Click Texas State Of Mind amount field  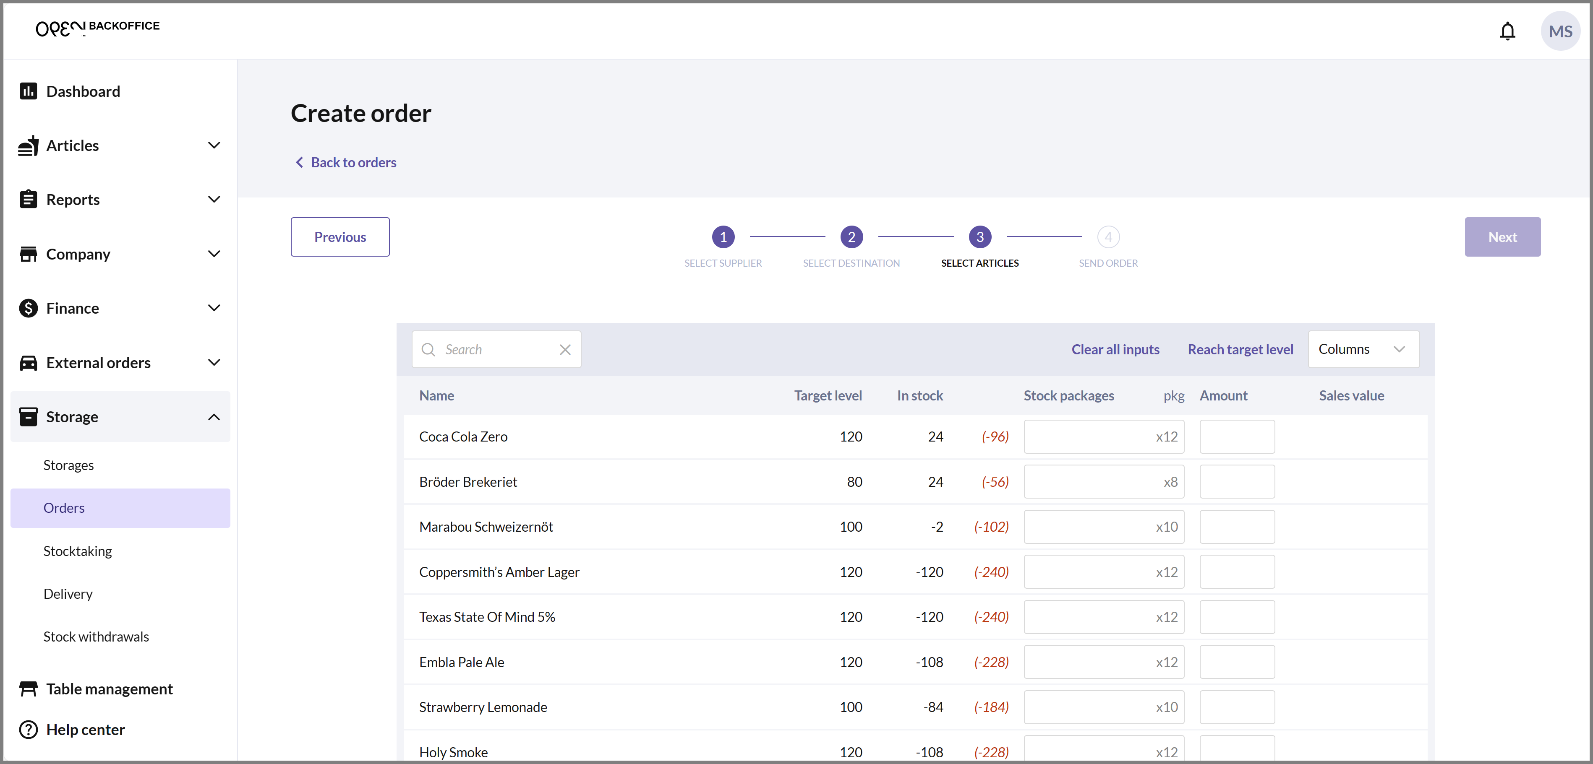click(1237, 617)
